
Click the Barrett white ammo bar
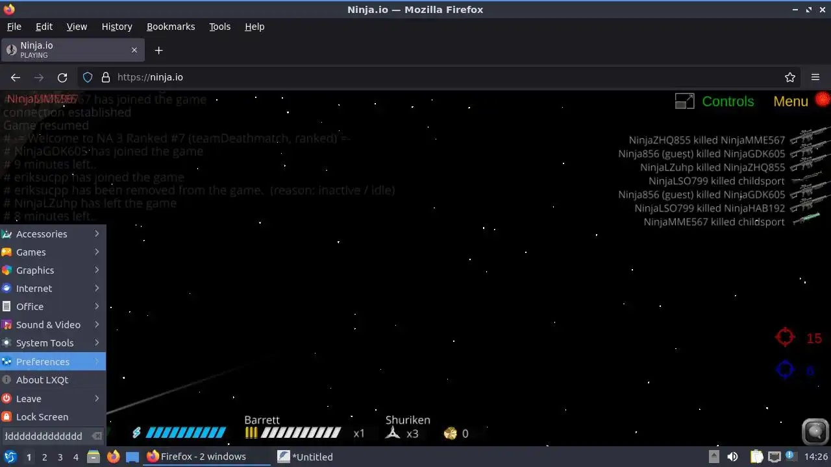(301, 433)
